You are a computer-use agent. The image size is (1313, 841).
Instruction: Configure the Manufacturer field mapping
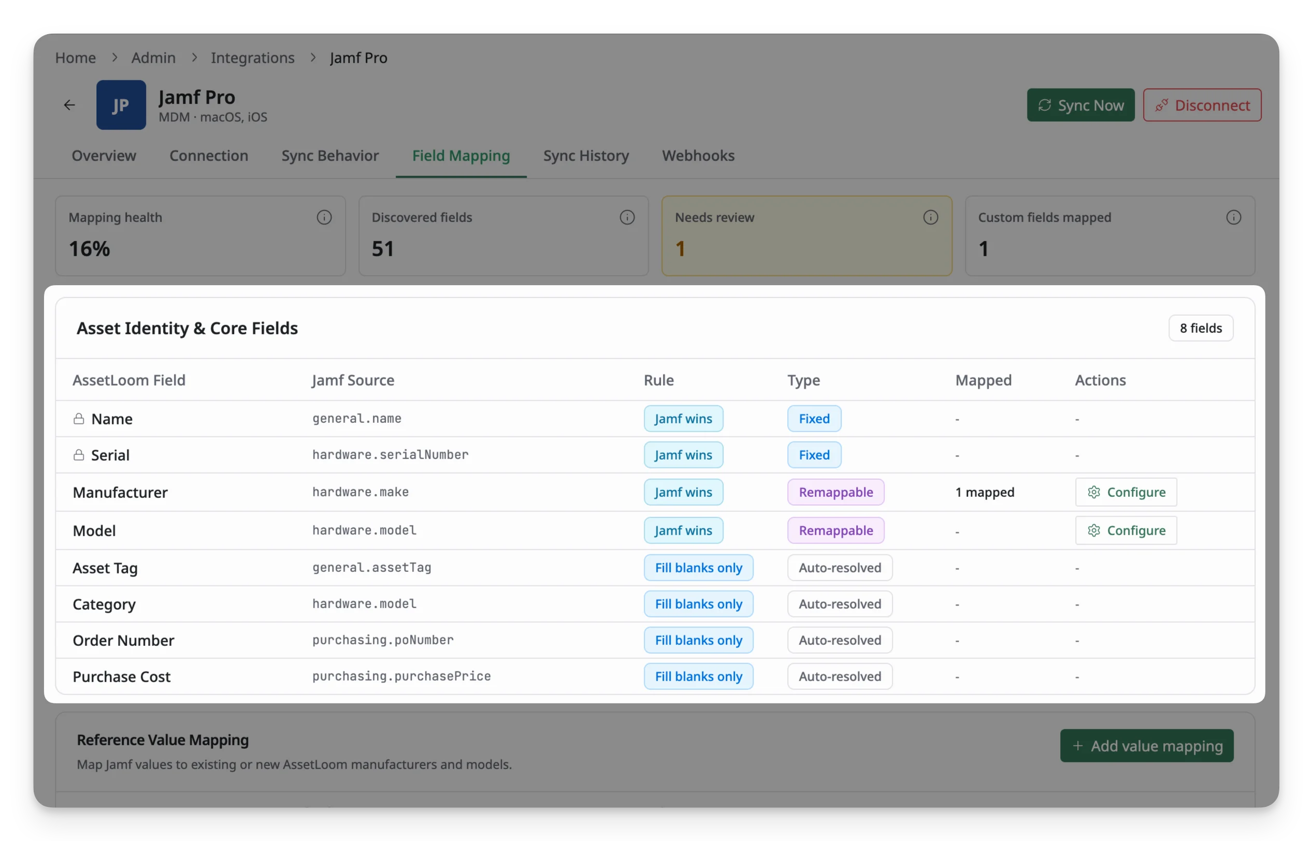[x=1126, y=492]
